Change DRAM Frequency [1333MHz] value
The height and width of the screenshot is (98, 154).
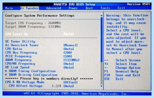71,60
